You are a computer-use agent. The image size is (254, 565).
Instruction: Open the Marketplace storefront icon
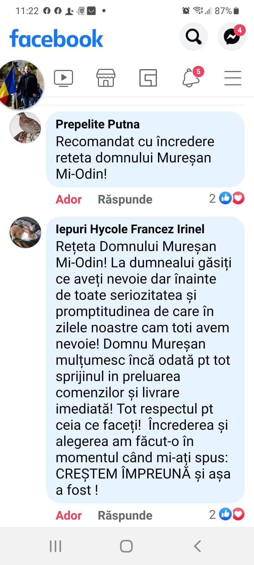pos(106,78)
